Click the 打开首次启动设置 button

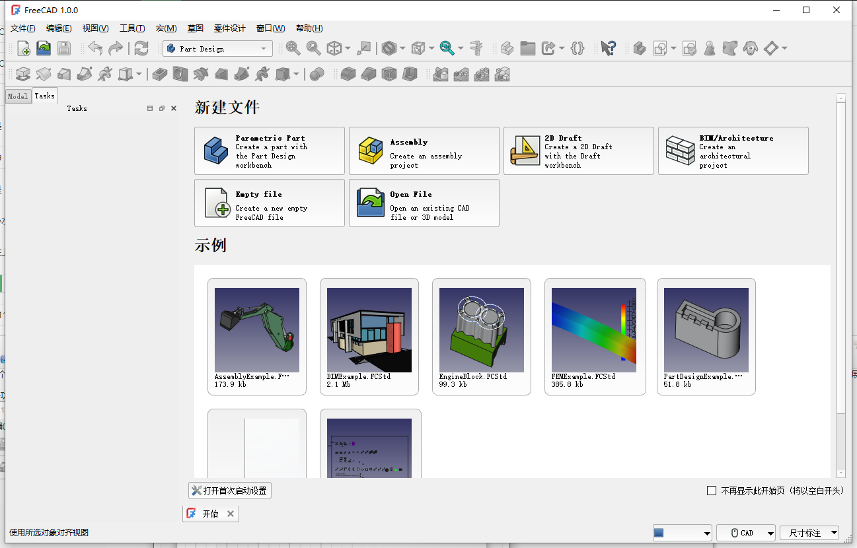click(230, 491)
